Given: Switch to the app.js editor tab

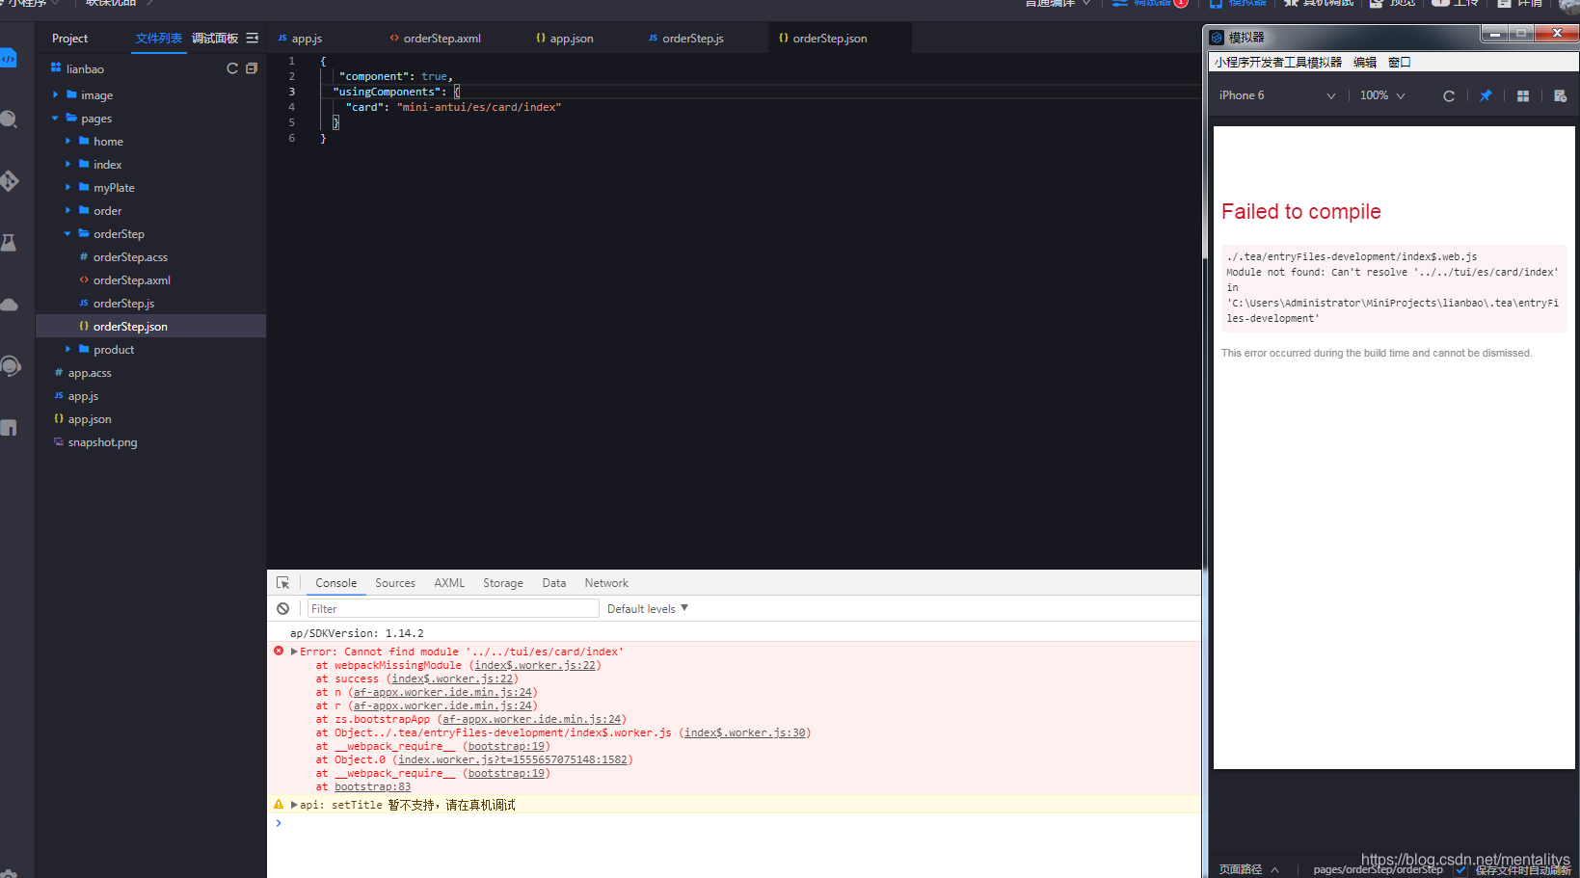Looking at the screenshot, I should pyautogui.click(x=307, y=39).
